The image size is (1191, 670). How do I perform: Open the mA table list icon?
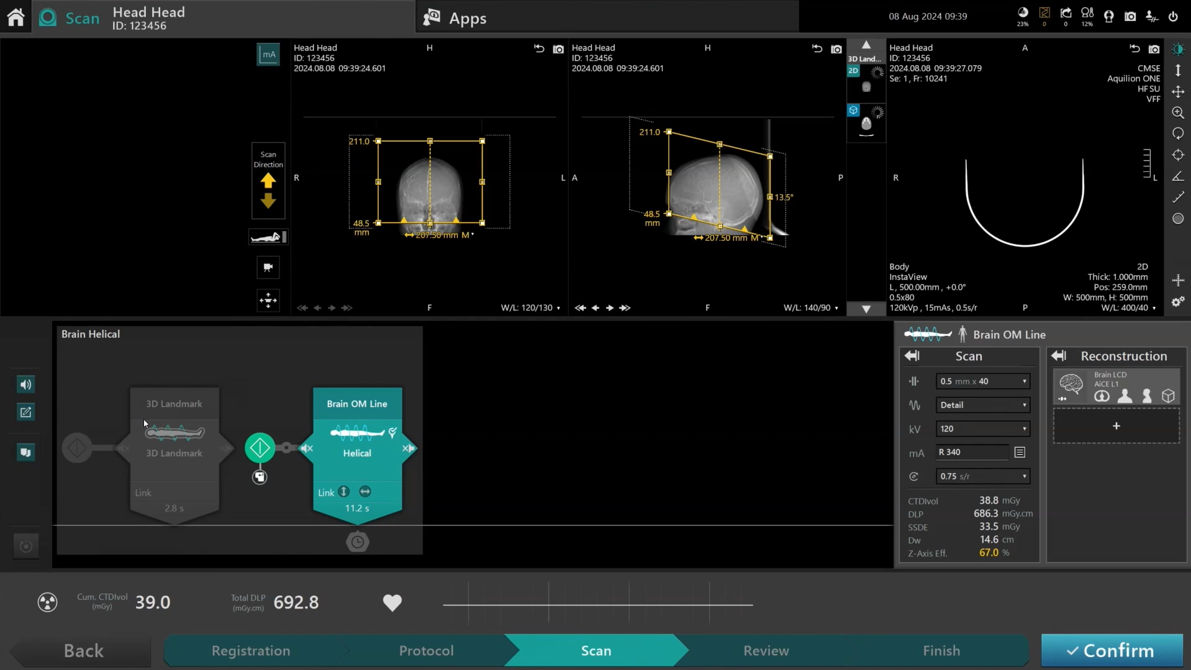coord(1020,453)
